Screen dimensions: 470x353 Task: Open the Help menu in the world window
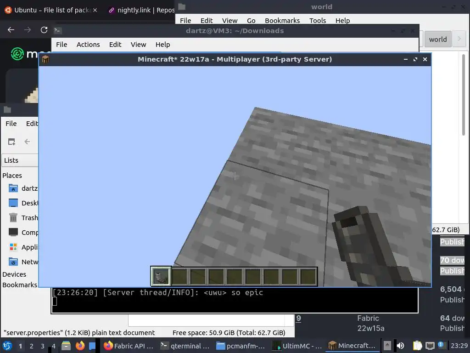point(342,20)
